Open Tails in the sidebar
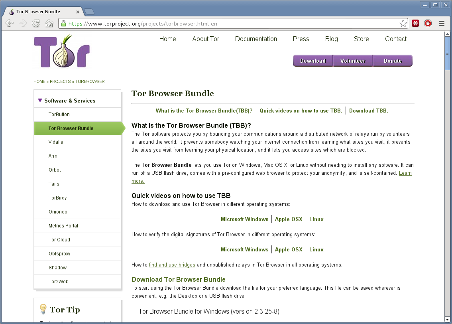 tap(77, 184)
